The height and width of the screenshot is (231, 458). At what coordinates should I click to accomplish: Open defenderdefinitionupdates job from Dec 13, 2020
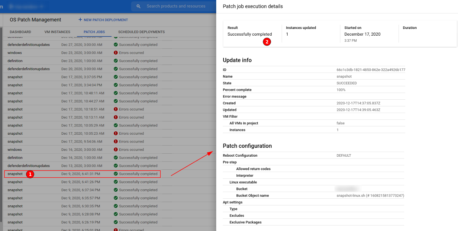tap(29, 166)
